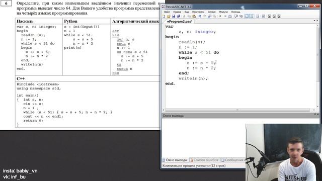The image size is (322, 181).
Task: Place cursor on the readln(s); editor line
Action: pyautogui.click(x=192, y=42)
